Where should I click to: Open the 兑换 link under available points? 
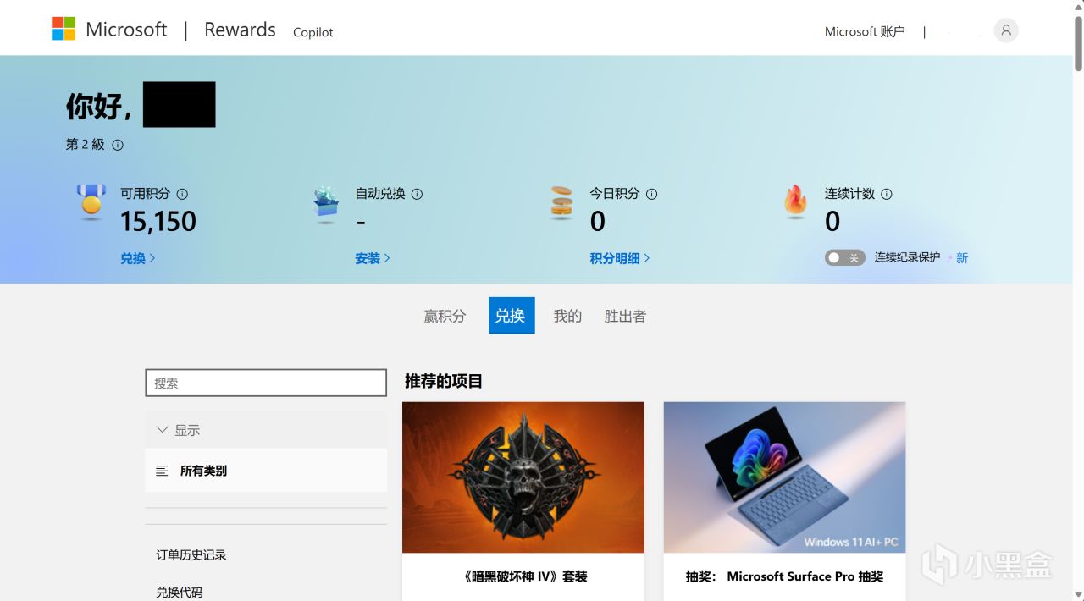137,258
